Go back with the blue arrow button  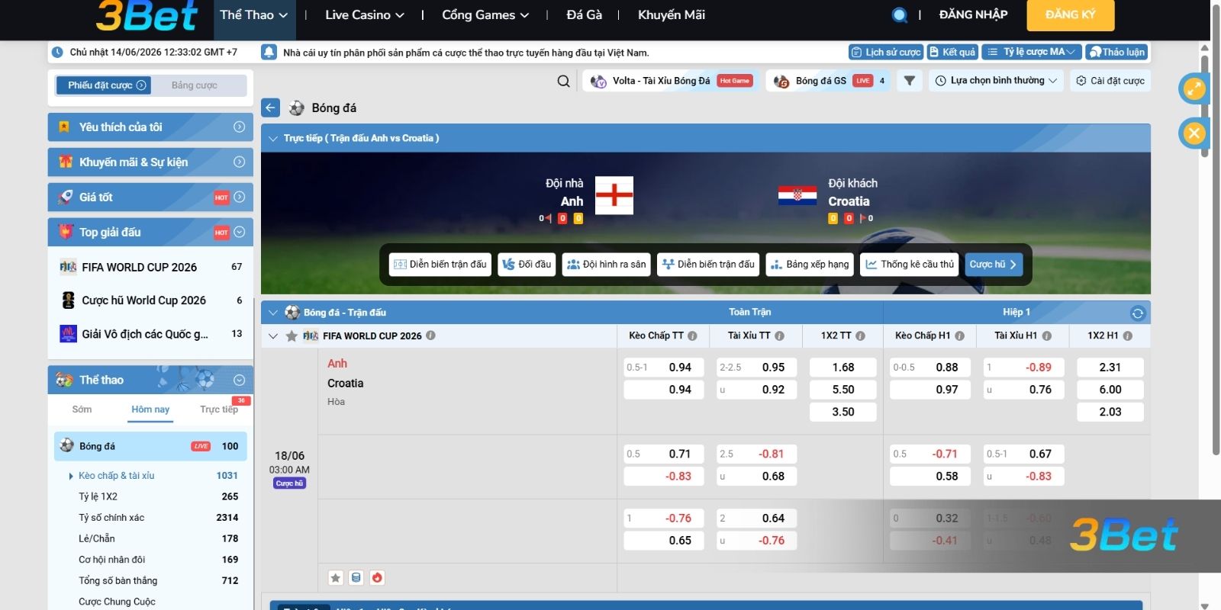click(270, 108)
